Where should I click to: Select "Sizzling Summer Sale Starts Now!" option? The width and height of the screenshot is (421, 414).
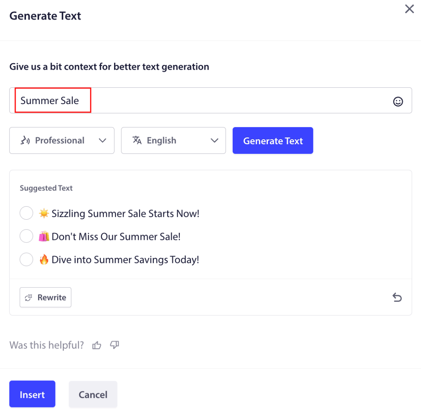(26, 213)
